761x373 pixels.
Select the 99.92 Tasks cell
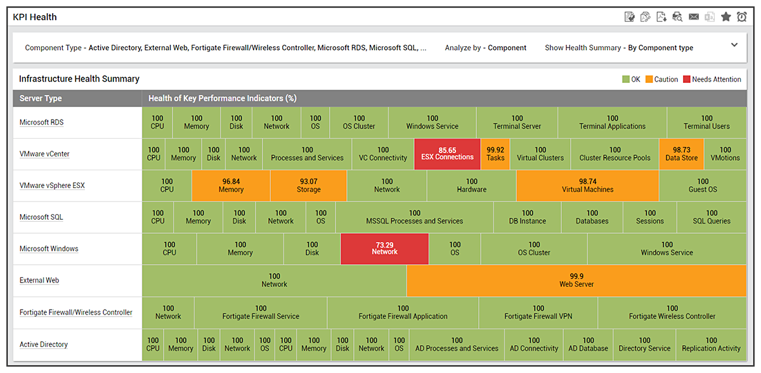[x=495, y=154]
